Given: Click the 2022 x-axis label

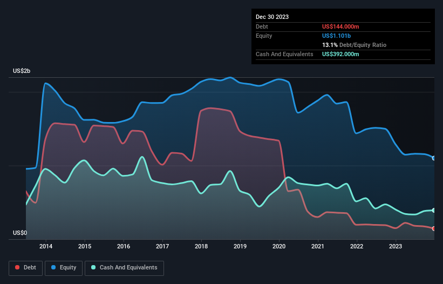Looking at the screenshot, I should coord(357,246).
